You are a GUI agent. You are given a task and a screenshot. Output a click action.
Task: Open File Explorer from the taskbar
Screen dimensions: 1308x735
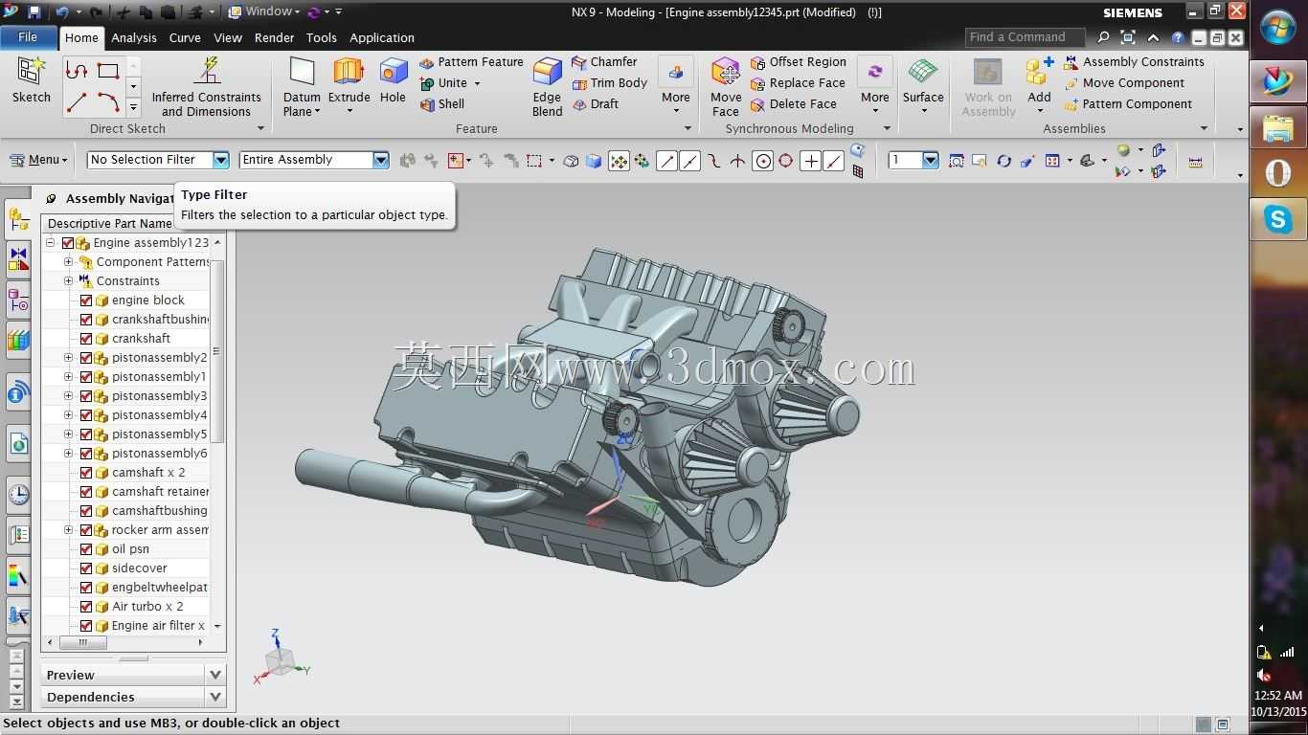[x=1278, y=127]
